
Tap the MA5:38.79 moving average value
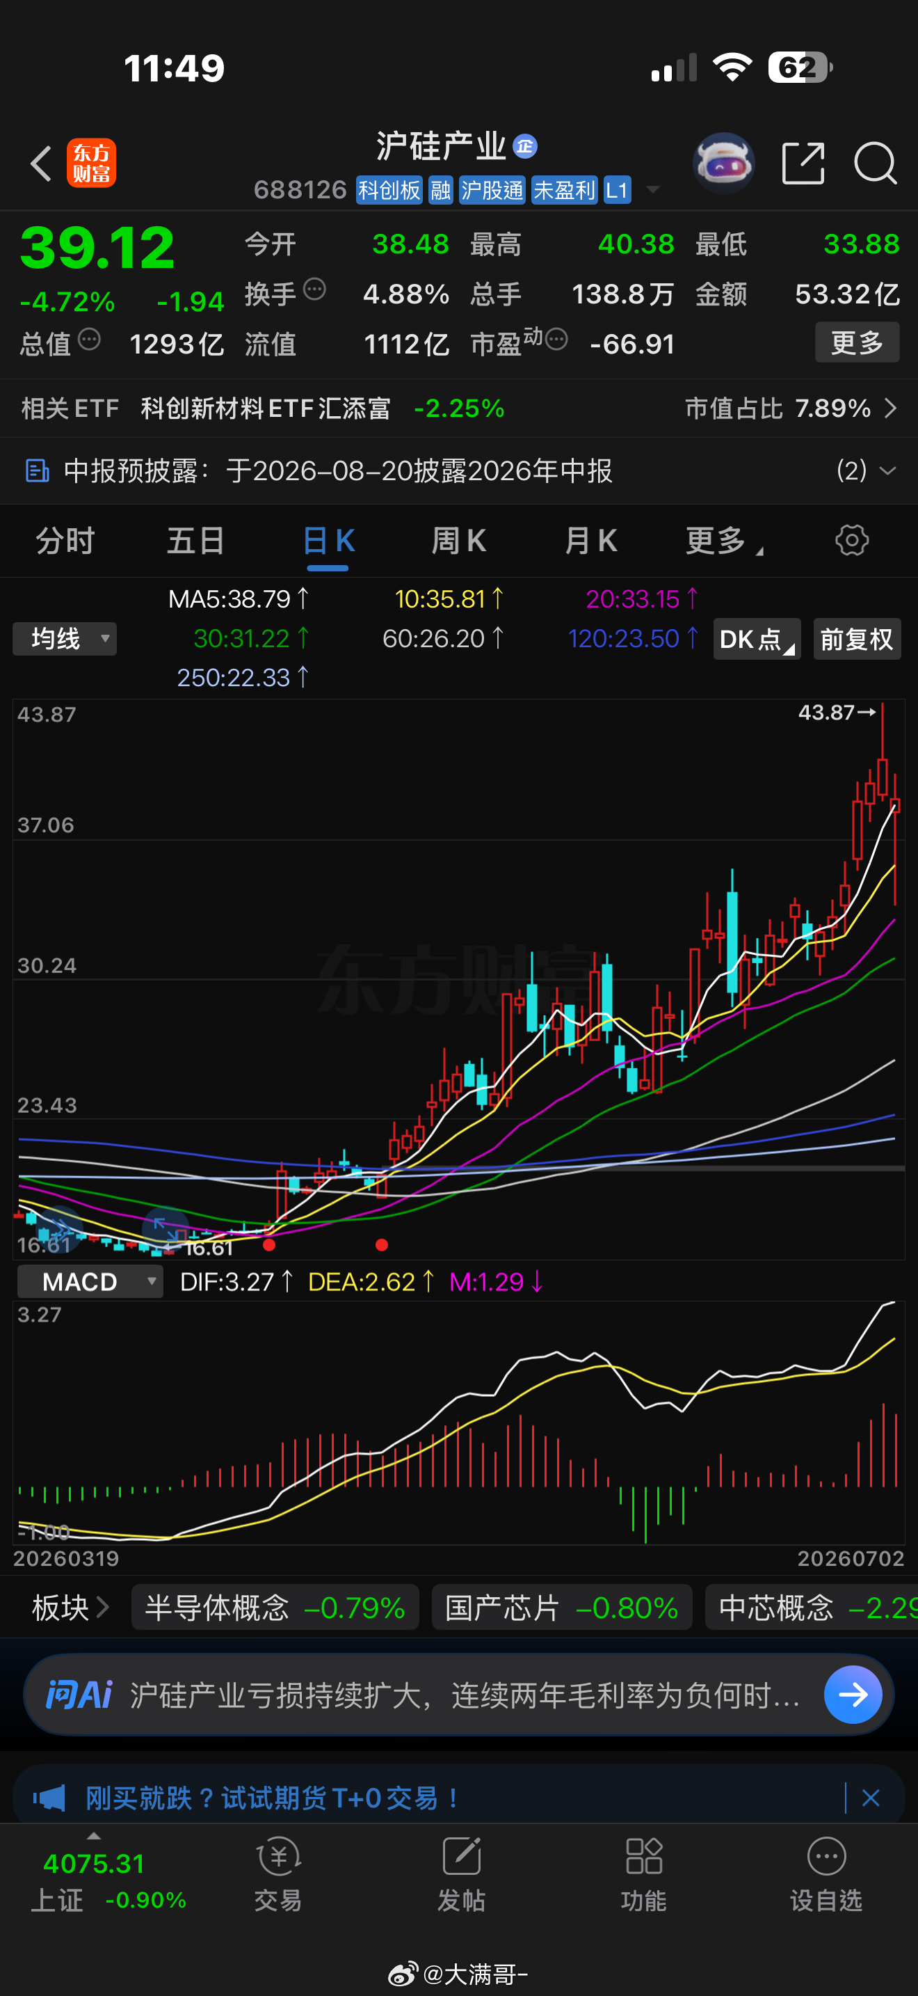pyautogui.click(x=239, y=599)
